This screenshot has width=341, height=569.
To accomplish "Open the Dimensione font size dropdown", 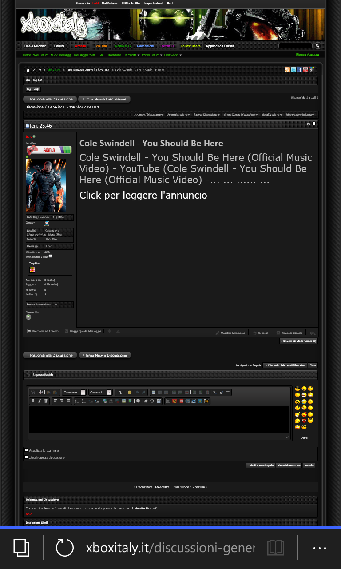I will click(100, 393).
